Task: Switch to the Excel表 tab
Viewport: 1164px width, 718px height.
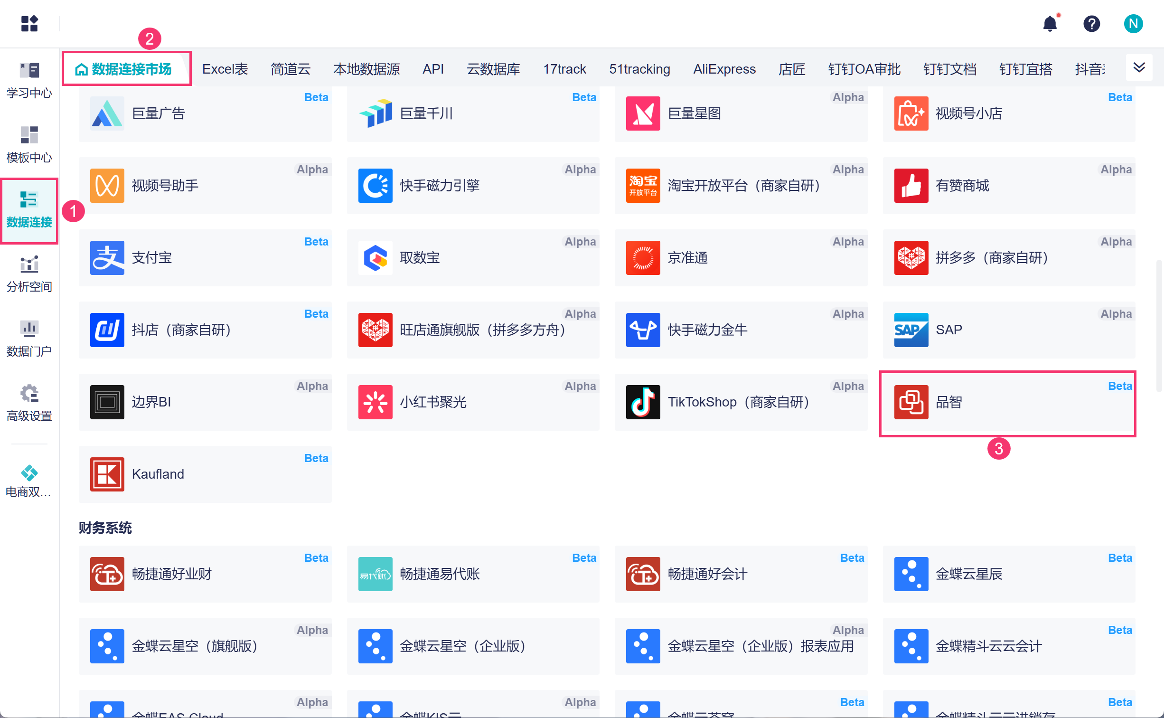Action: click(x=225, y=69)
